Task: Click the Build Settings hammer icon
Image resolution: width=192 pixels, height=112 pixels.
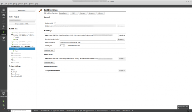Action: tap(40, 11)
